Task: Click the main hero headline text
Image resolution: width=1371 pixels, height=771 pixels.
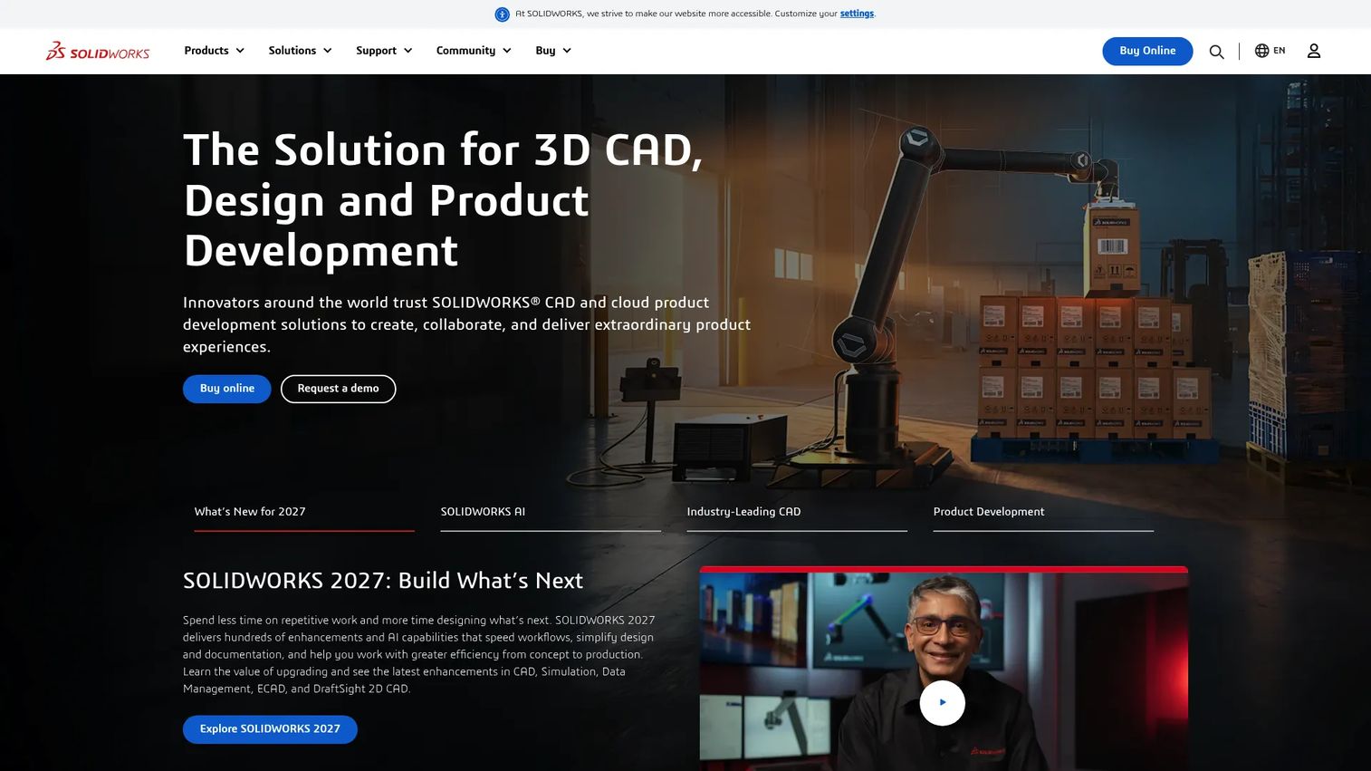Action: [443, 200]
